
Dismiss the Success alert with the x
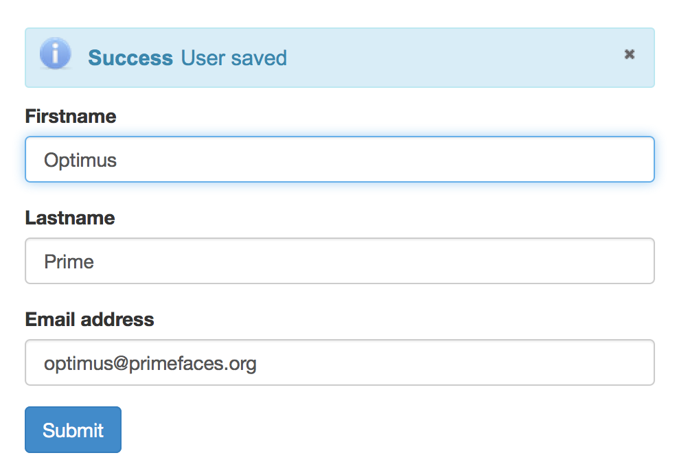click(x=630, y=54)
